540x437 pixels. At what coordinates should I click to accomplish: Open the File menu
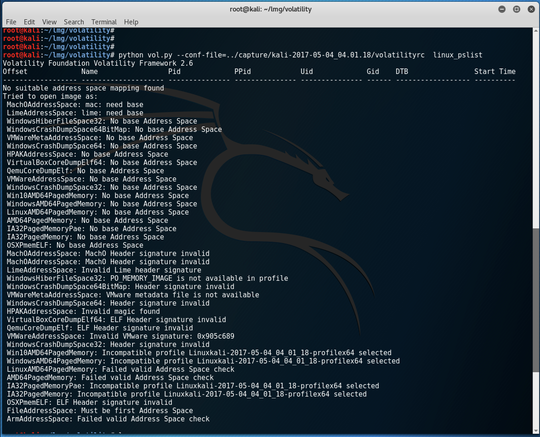coord(11,22)
